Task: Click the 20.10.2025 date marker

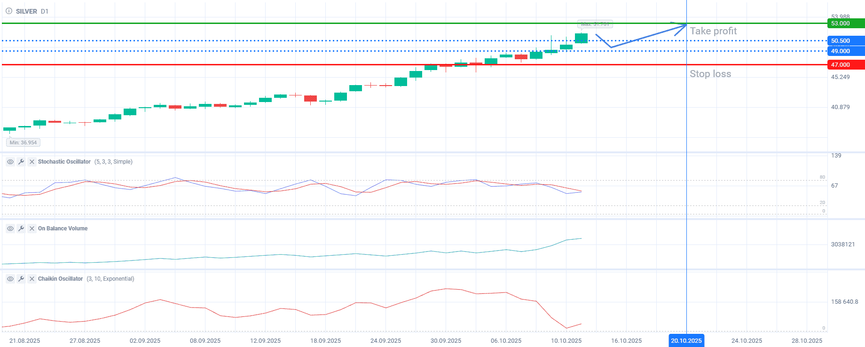Action: coord(686,340)
